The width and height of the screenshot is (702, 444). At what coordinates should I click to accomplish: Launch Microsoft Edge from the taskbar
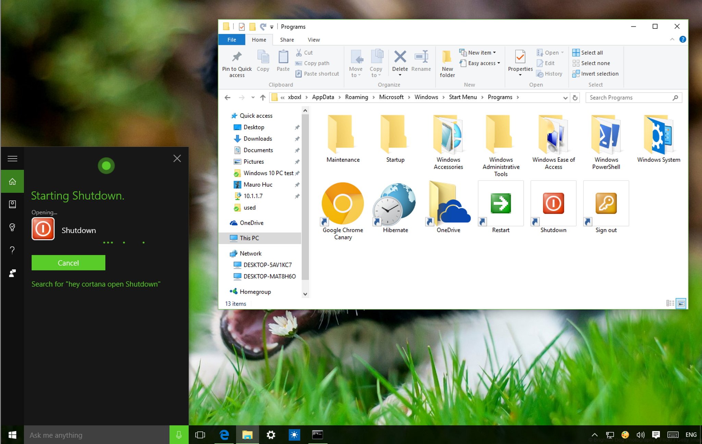pos(224,435)
